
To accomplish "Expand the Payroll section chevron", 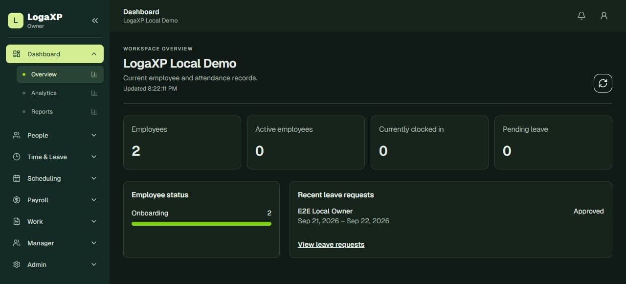I will [94, 200].
